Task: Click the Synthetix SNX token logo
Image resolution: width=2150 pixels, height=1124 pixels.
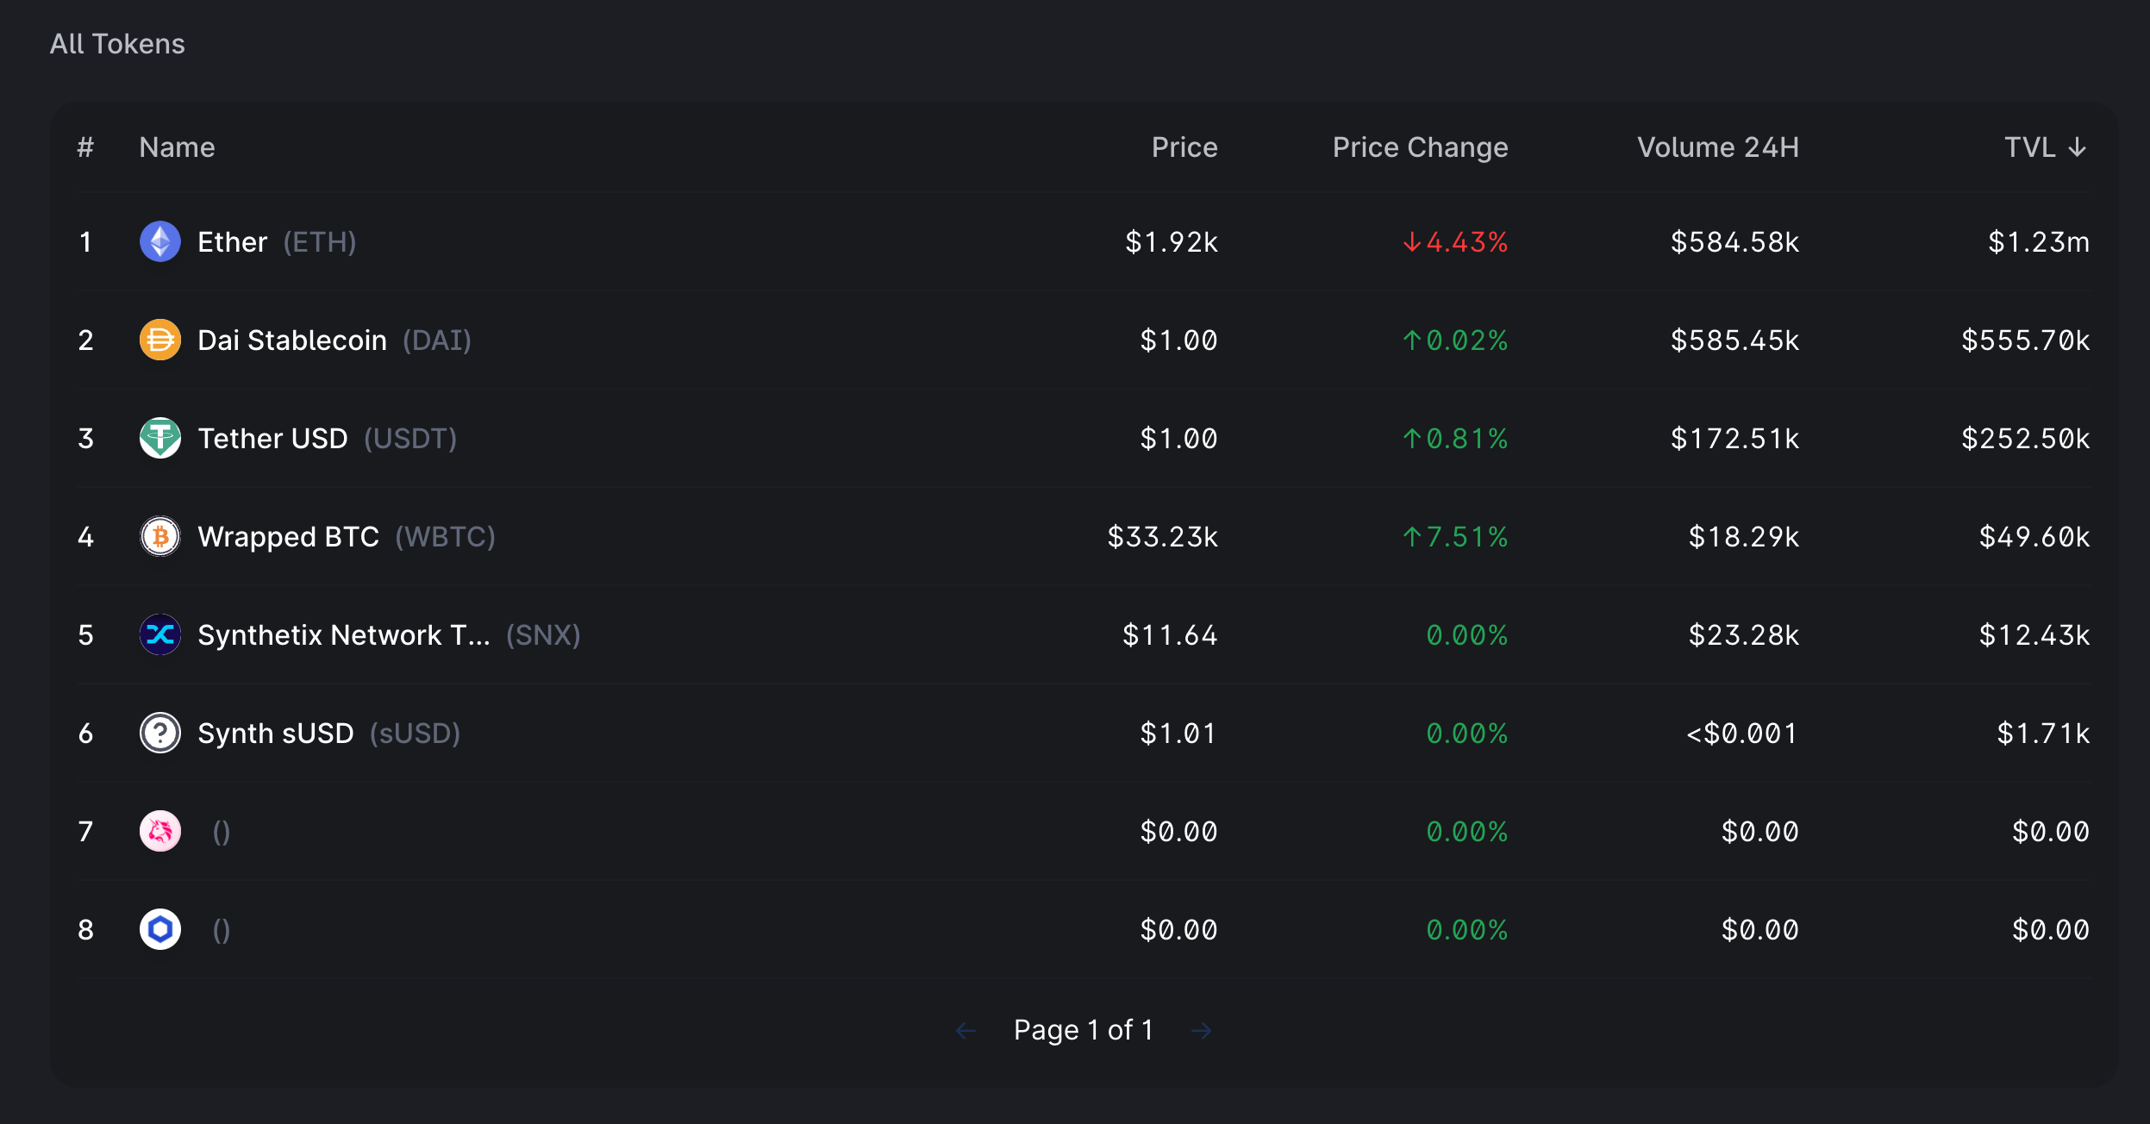Action: pyautogui.click(x=160, y=635)
